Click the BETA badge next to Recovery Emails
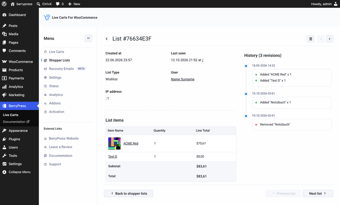 click(x=81, y=69)
